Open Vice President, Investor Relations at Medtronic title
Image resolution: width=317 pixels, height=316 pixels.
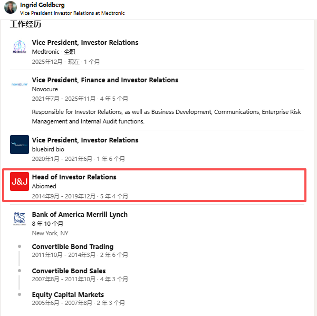[x=85, y=43]
